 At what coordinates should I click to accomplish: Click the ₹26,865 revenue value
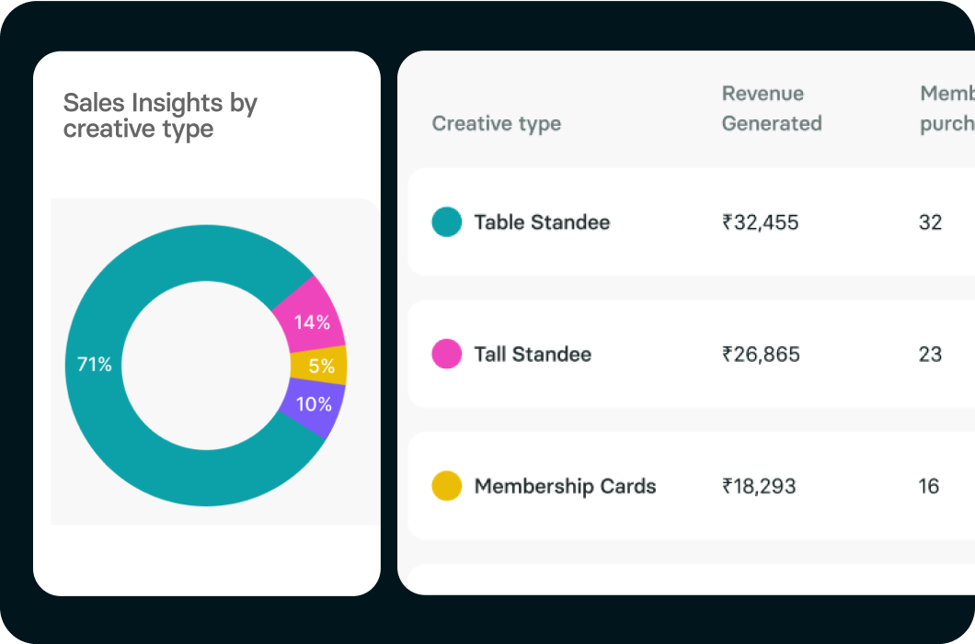(x=761, y=355)
